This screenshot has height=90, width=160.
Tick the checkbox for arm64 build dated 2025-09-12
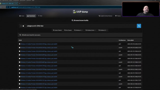point(19,62)
